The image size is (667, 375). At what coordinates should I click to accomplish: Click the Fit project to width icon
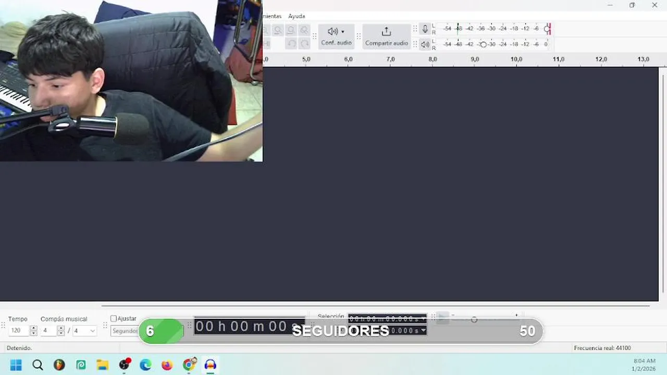pyautogui.click(x=292, y=30)
